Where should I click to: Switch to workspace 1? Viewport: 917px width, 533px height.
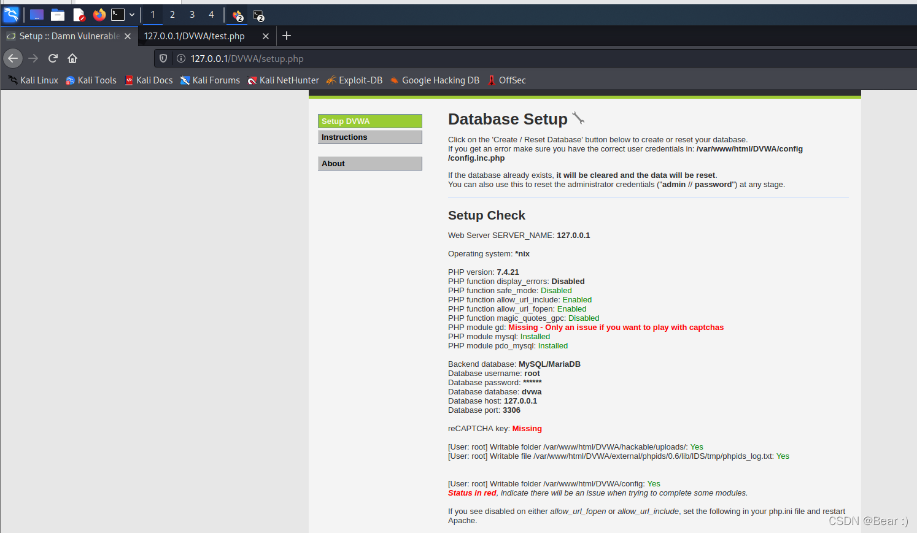click(153, 15)
